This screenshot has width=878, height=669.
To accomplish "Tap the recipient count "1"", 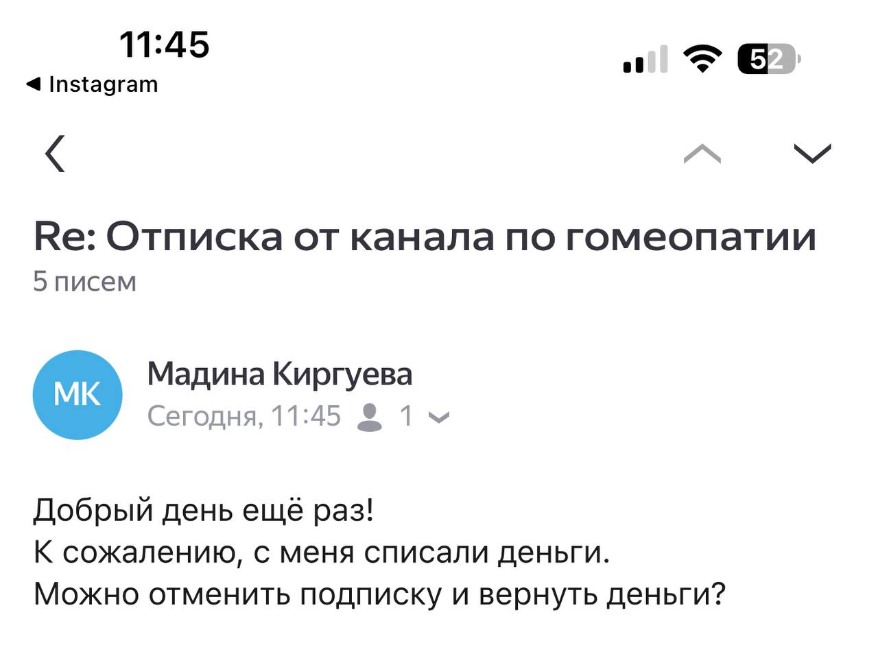I will tap(406, 416).
